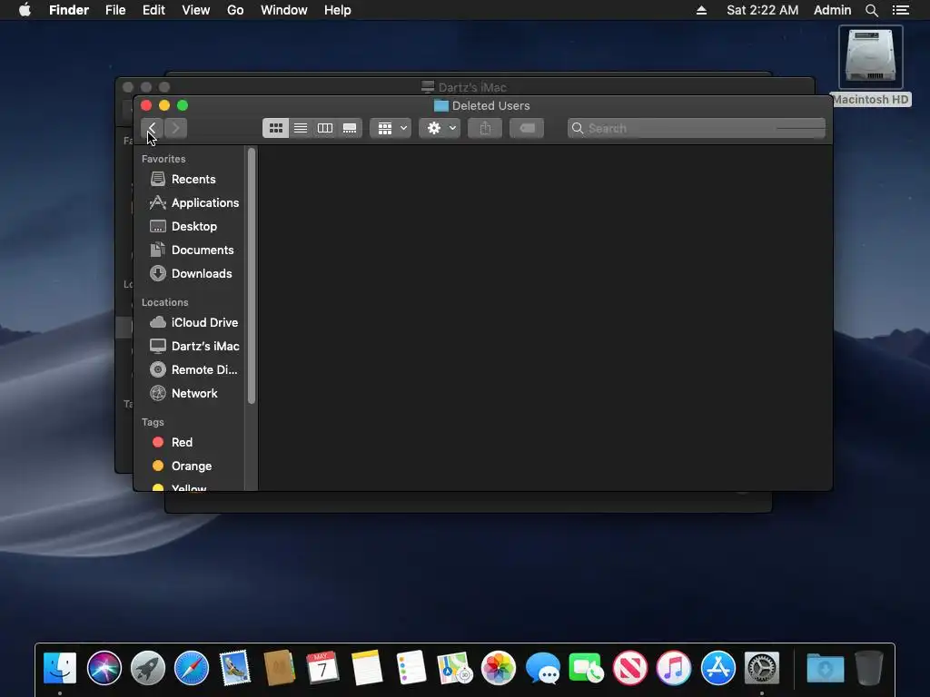Image resolution: width=930 pixels, height=697 pixels.
Task: Open Downloads in the sidebar
Action: click(190, 273)
